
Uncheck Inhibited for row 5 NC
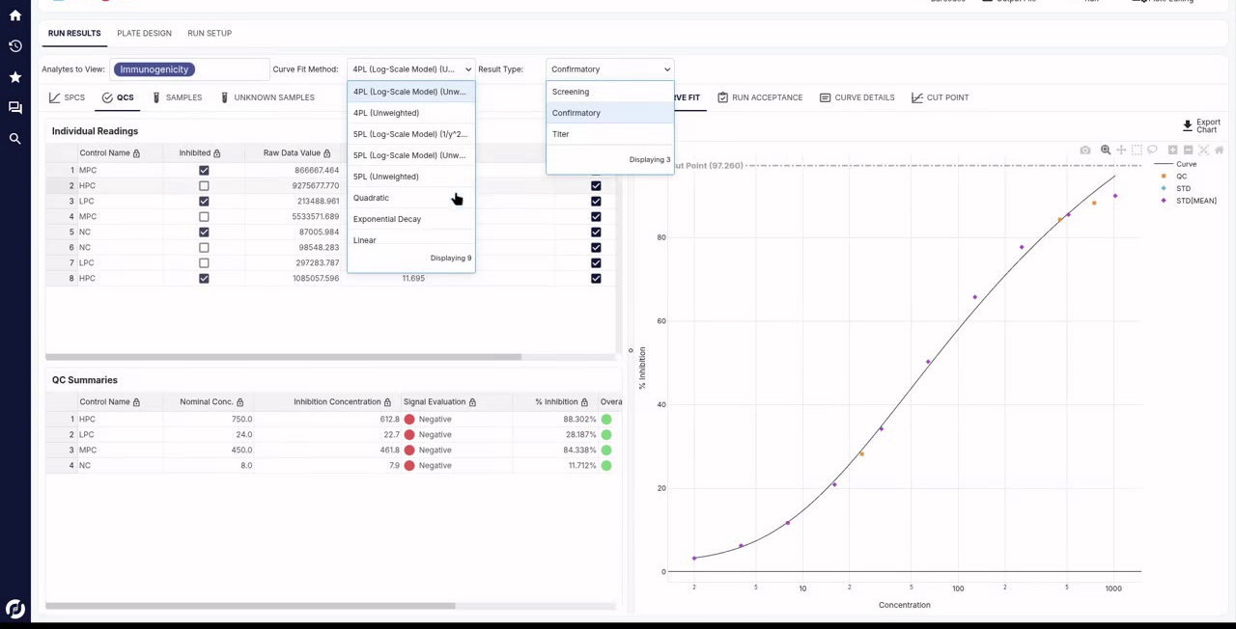tap(204, 232)
